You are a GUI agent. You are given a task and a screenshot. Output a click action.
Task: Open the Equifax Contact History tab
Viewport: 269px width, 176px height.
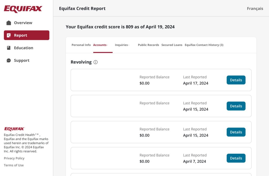point(204,45)
